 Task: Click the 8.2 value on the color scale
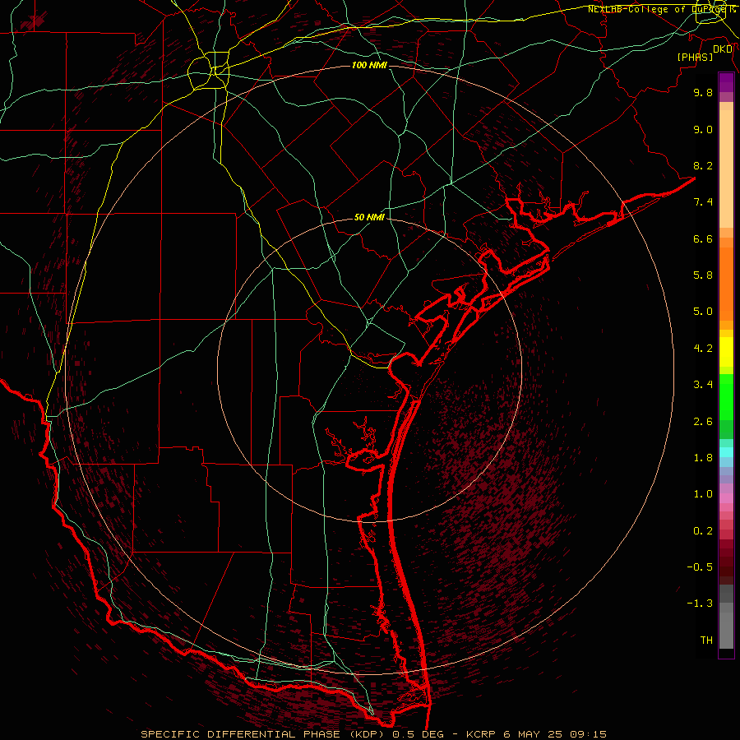[703, 165]
